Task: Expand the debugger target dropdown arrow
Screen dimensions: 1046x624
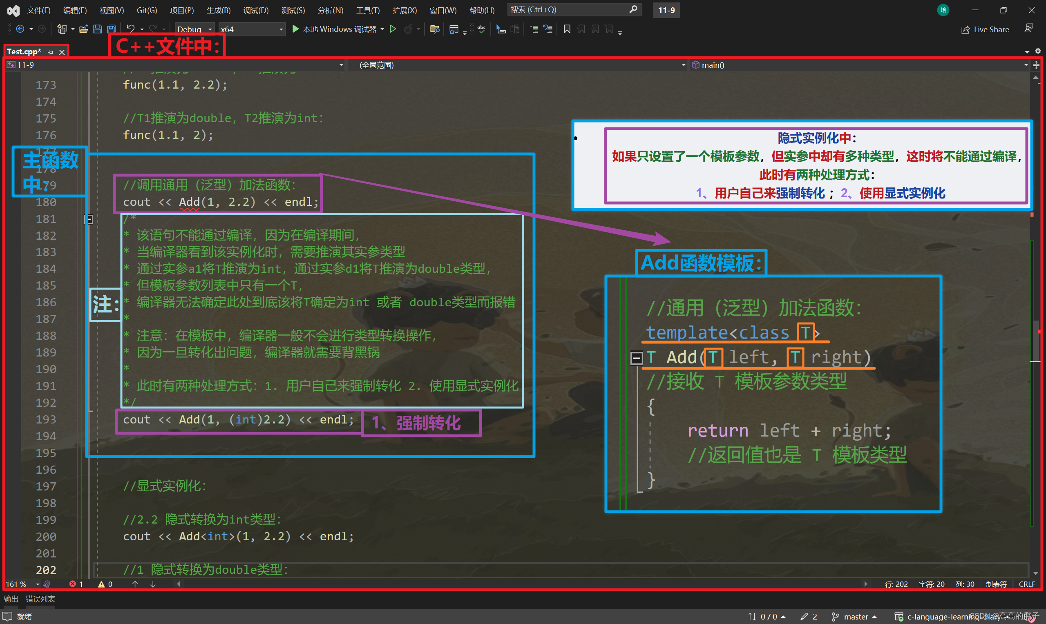Action: pos(382,29)
